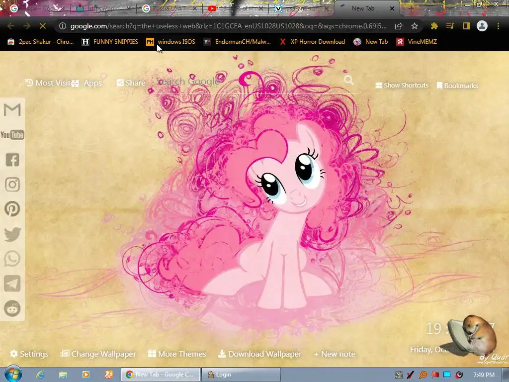Open the YouTube sidebar shortcut

(12, 135)
